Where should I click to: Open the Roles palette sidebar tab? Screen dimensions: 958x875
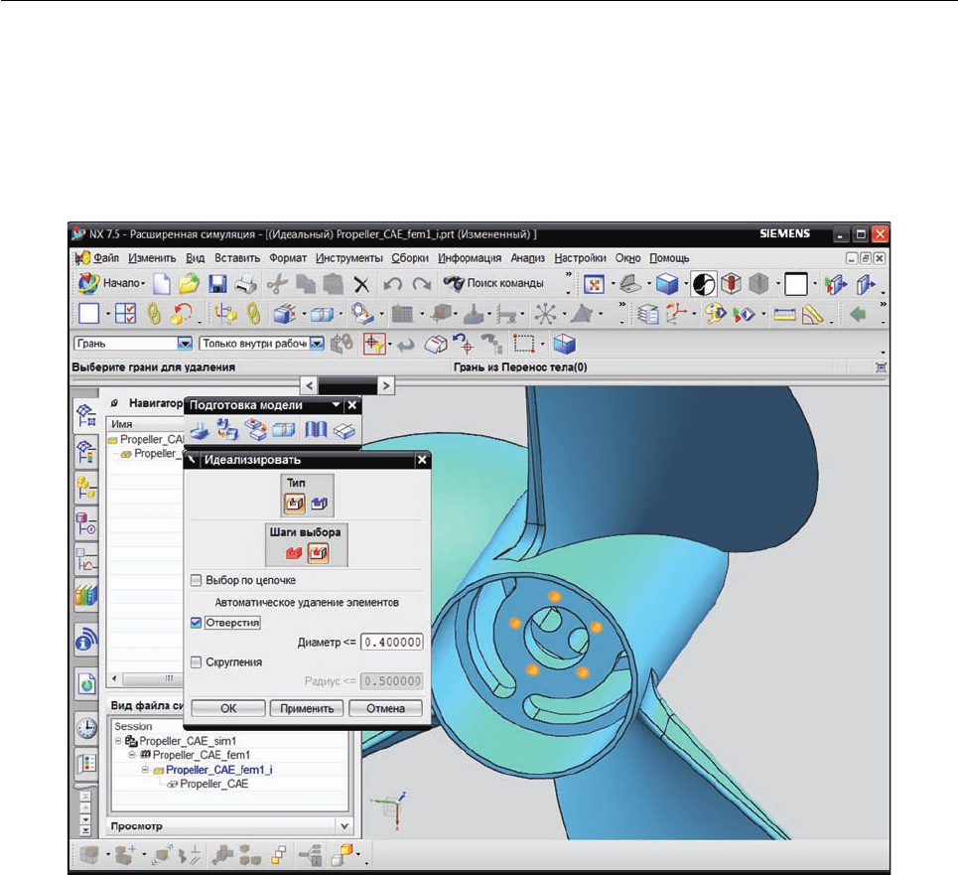(x=86, y=763)
